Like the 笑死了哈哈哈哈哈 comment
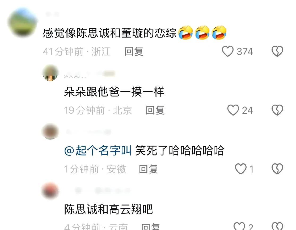296x230 pixels. 241,169
